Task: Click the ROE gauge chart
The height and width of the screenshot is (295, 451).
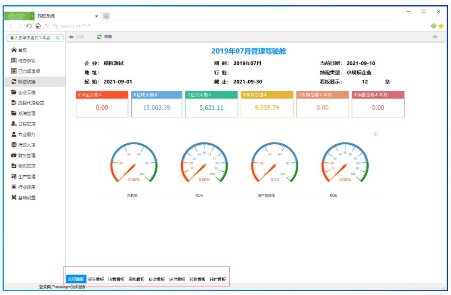Action: coord(345,163)
